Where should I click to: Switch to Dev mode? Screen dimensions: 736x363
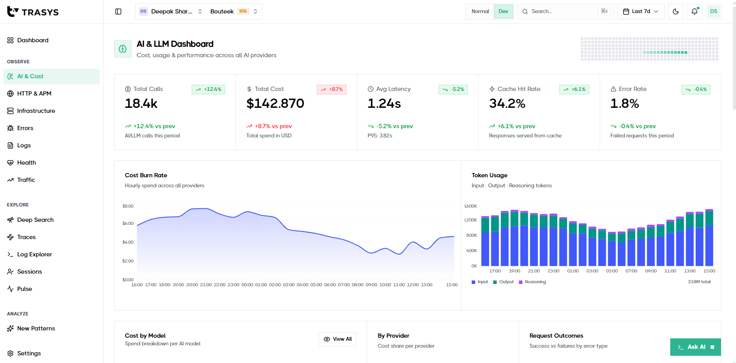point(503,12)
